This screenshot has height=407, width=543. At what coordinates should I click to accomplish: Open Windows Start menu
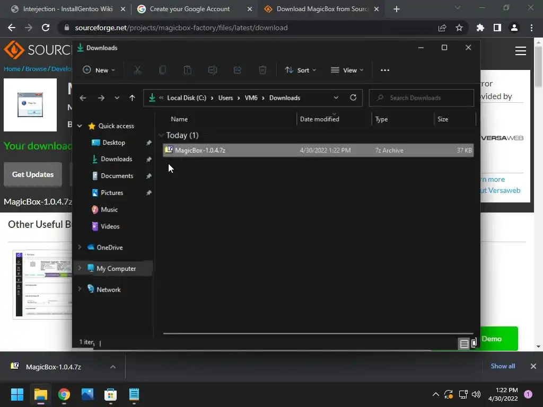tap(17, 394)
